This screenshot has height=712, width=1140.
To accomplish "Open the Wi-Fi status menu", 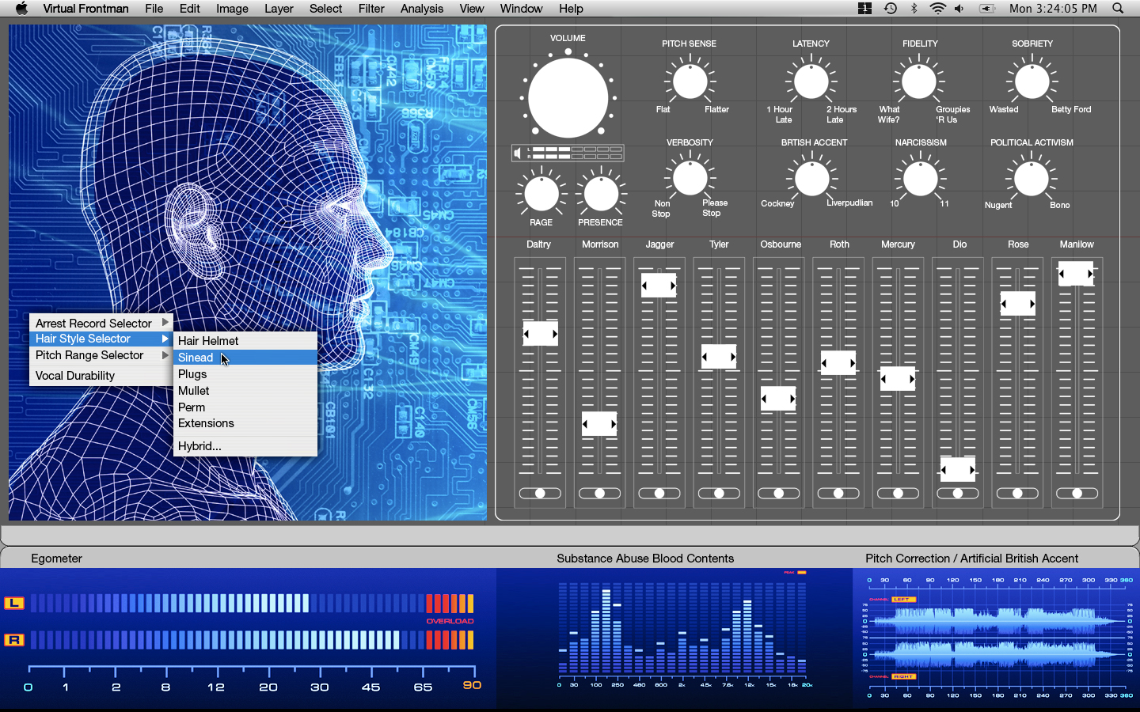I will pyautogui.click(x=937, y=9).
